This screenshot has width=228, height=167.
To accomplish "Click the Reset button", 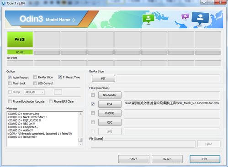I will tap(167, 159).
